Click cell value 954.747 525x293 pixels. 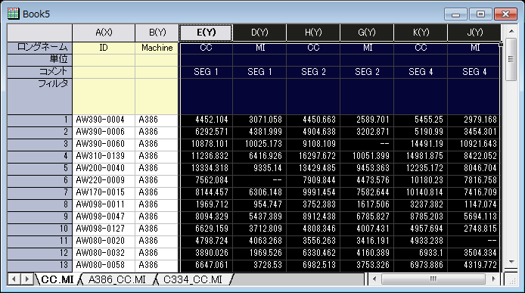259,204
